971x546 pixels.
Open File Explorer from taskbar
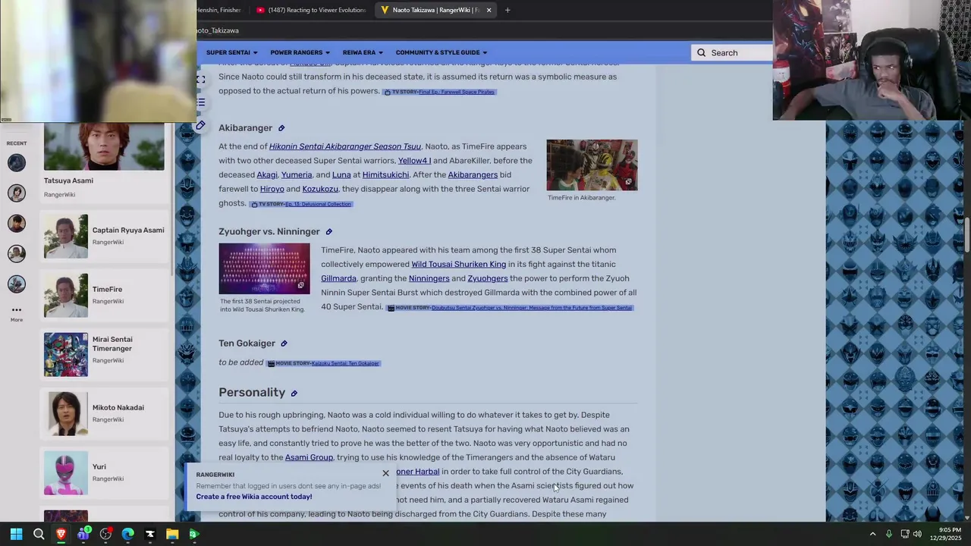pos(172,534)
